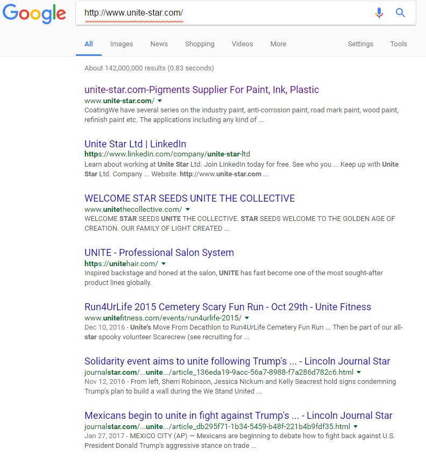The height and width of the screenshot is (464, 426).
Task: Select the All results tab
Action: click(x=89, y=44)
